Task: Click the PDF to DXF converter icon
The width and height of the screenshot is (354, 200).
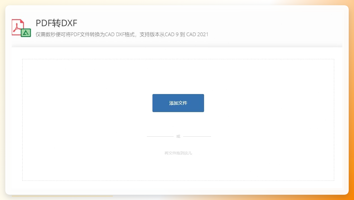Action: [21, 28]
